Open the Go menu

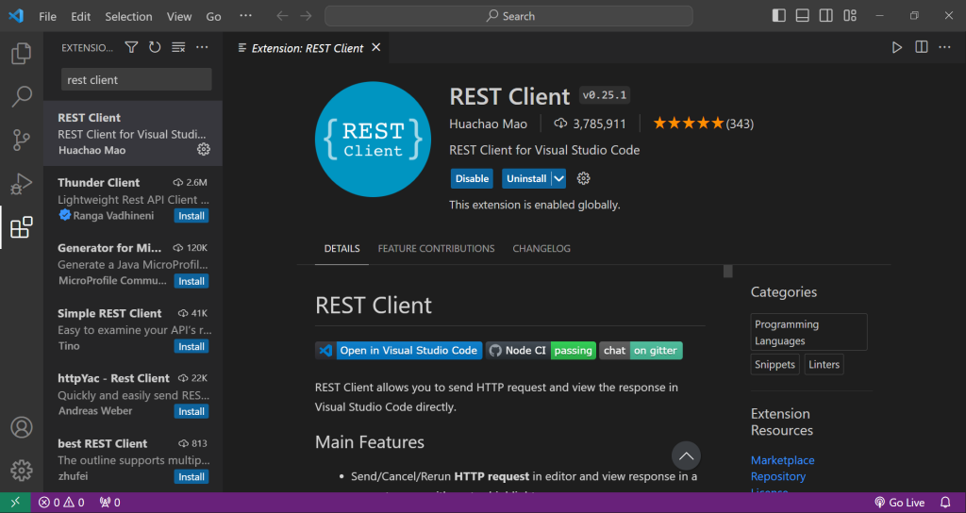point(214,17)
